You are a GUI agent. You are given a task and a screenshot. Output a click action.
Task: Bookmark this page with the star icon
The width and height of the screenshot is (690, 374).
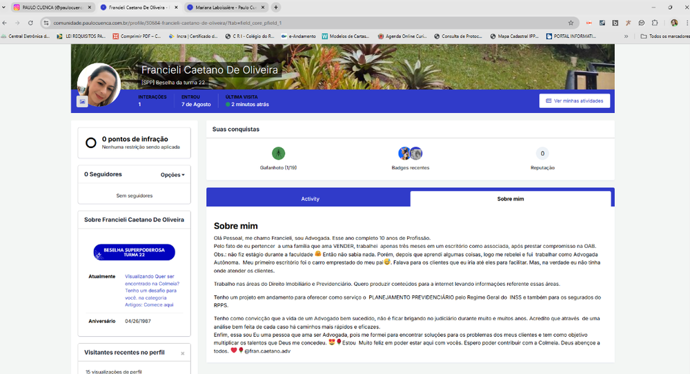(x=571, y=23)
